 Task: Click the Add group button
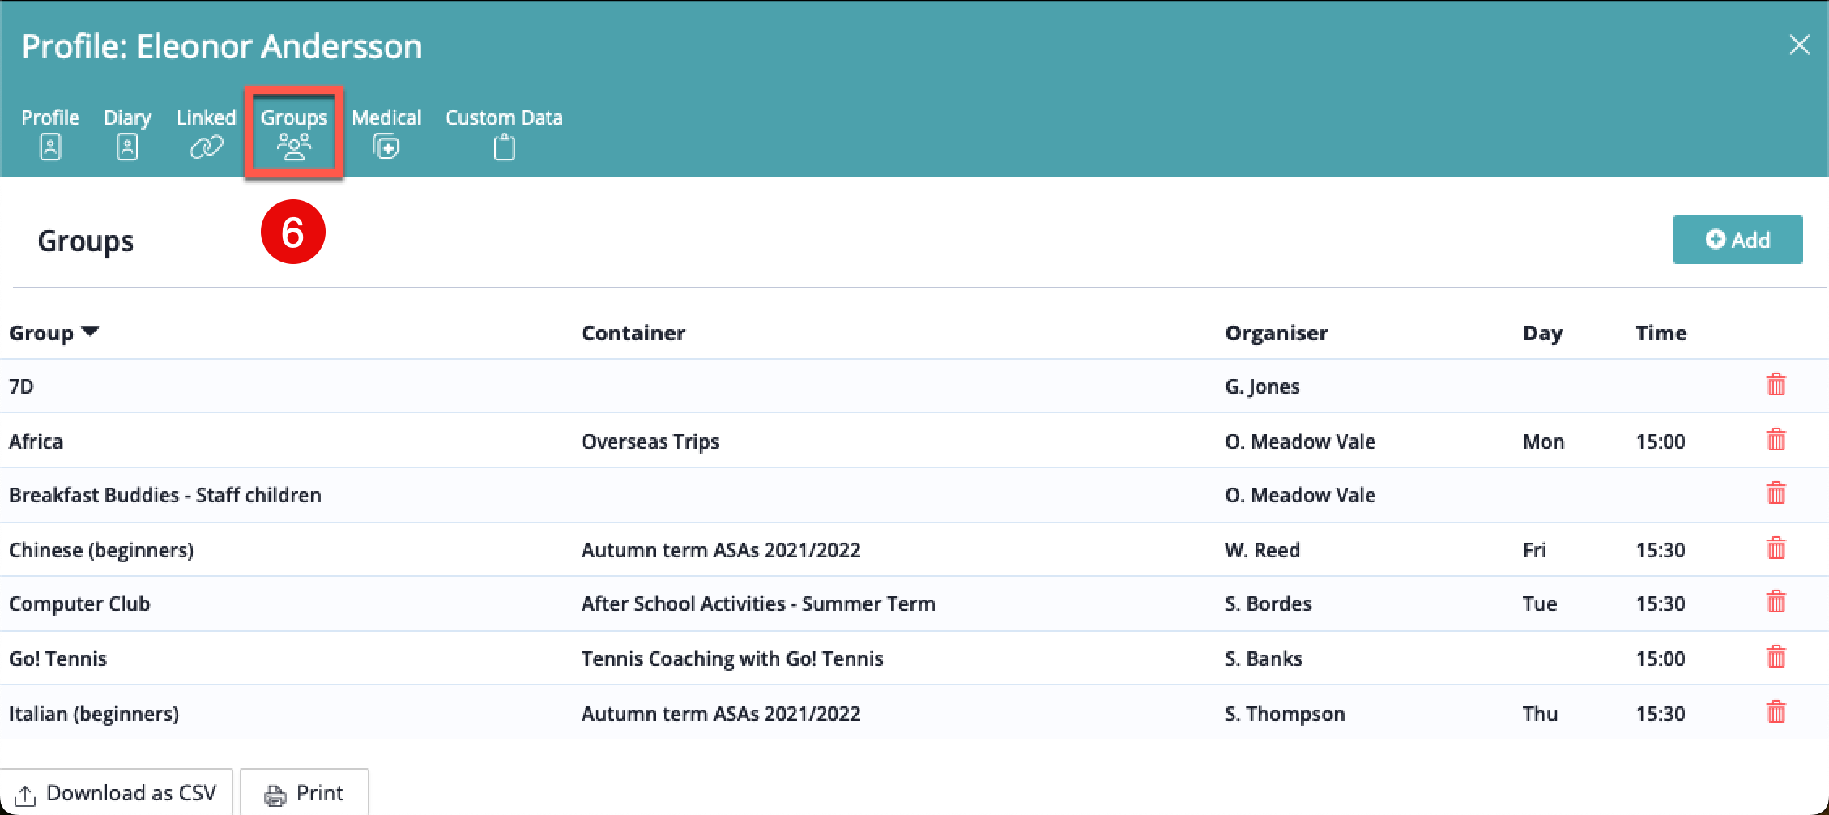1737,240
